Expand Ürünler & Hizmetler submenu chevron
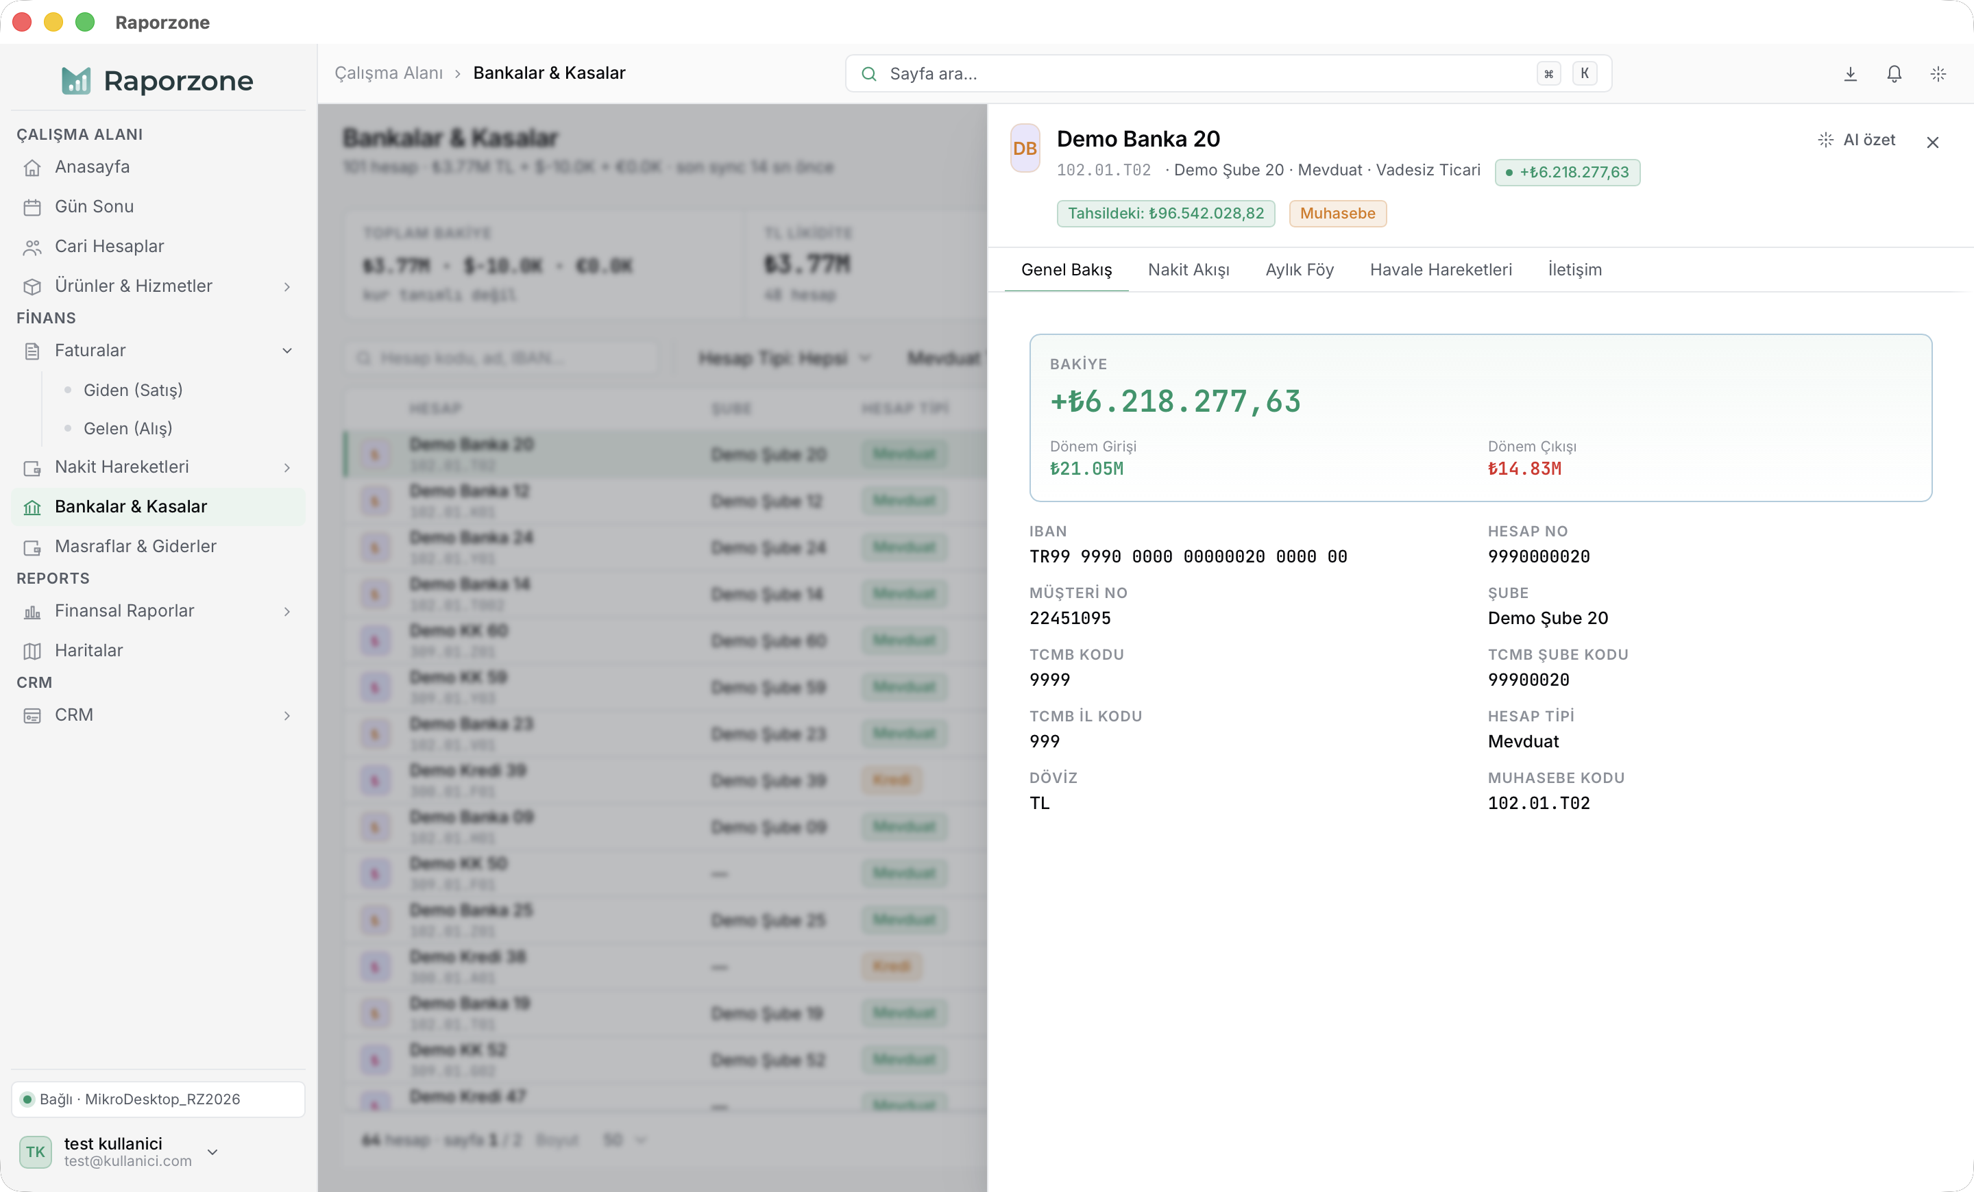This screenshot has height=1192, width=1974. tap(287, 286)
